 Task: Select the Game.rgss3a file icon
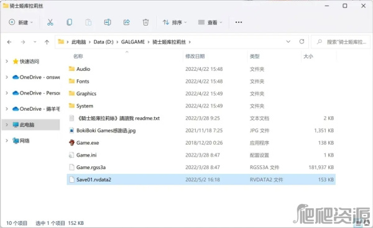tap(71, 167)
